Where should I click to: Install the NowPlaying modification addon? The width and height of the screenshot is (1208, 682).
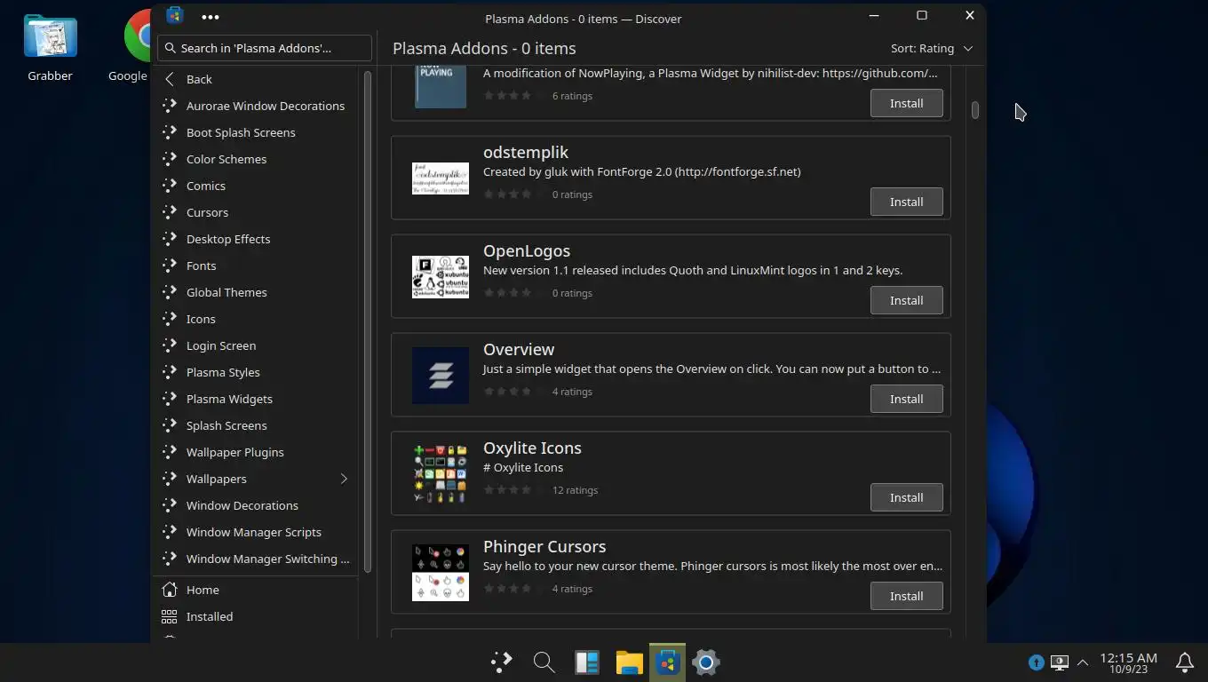(906, 103)
